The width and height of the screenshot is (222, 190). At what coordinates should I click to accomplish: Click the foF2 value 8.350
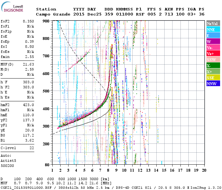tap(28, 21)
